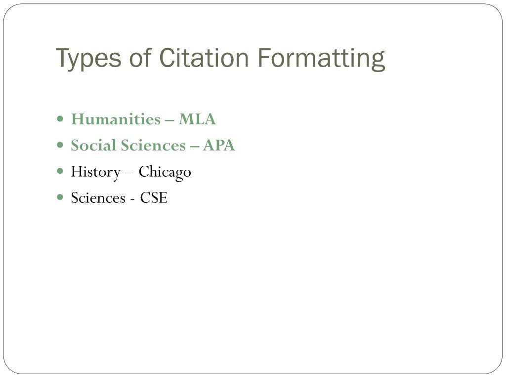The width and height of the screenshot is (506, 379).
Task: Click the "APA" label
Action: pyautogui.click(x=219, y=145)
